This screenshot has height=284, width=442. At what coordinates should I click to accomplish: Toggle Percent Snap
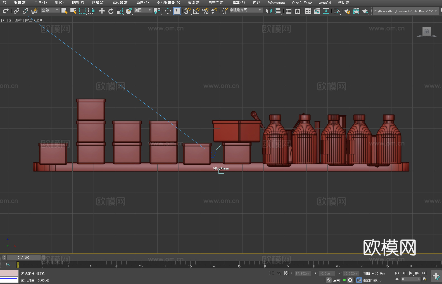(x=205, y=11)
